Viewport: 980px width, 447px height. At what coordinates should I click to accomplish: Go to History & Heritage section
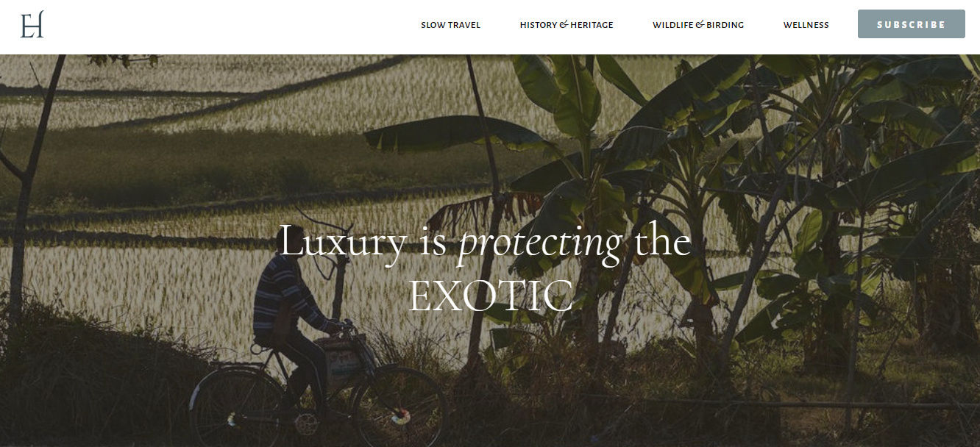pos(567,25)
